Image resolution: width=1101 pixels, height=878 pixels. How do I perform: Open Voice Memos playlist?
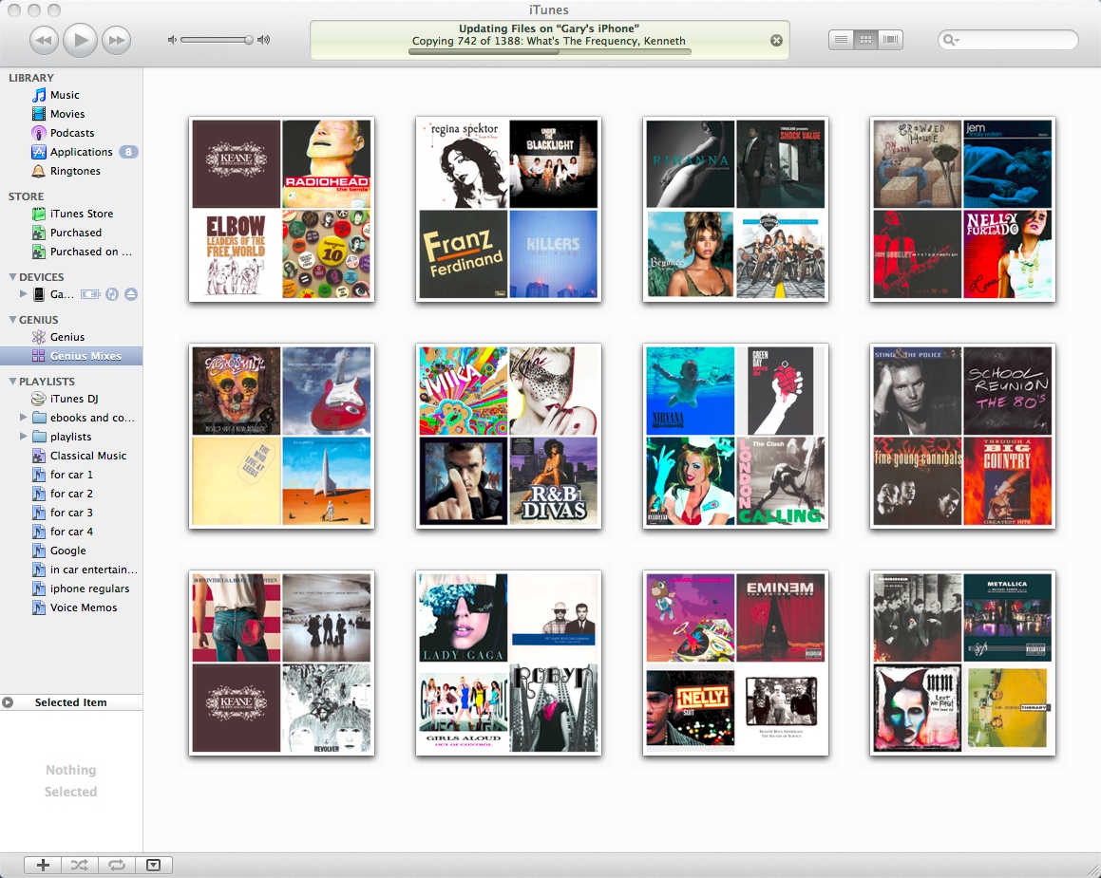[83, 607]
